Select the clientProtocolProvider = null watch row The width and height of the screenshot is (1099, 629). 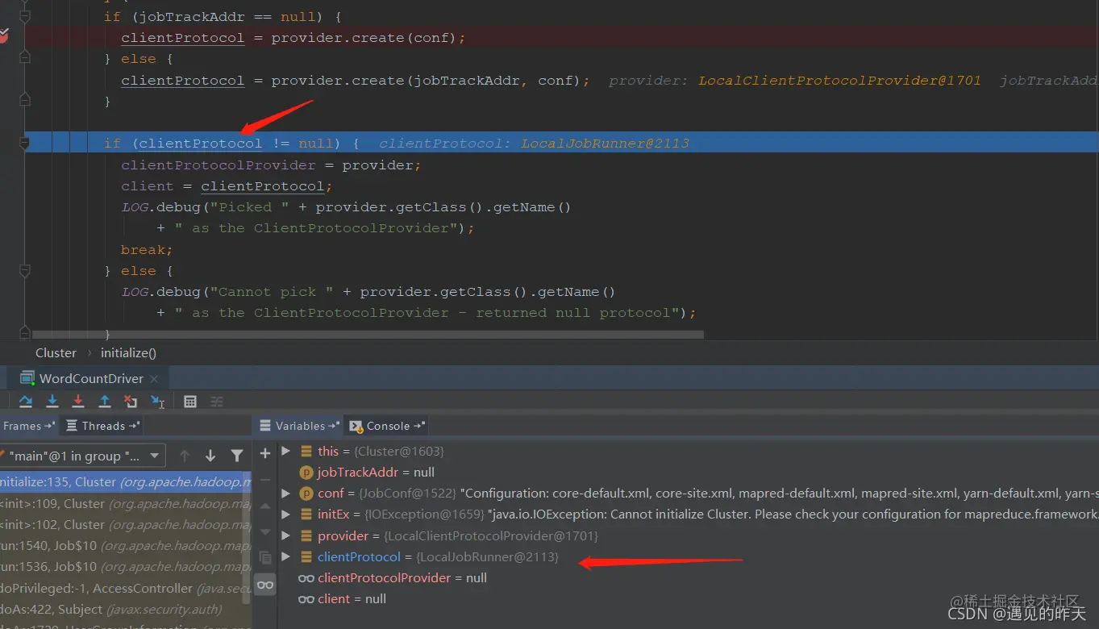pos(688,577)
